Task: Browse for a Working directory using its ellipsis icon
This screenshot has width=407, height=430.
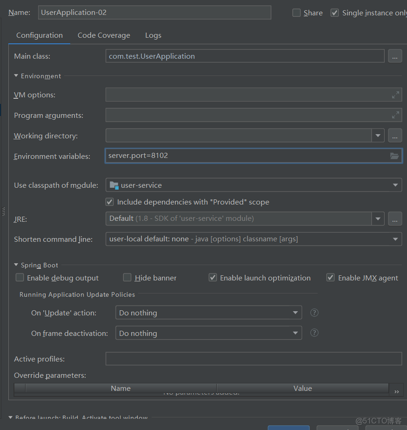Action: (x=394, y=136)
